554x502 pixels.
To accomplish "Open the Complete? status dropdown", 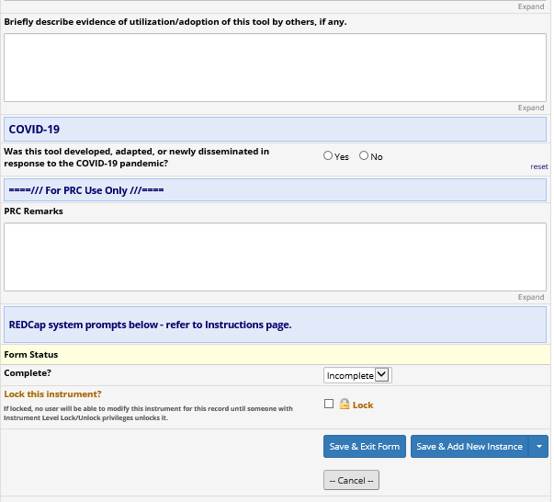I will pos(357,375).
